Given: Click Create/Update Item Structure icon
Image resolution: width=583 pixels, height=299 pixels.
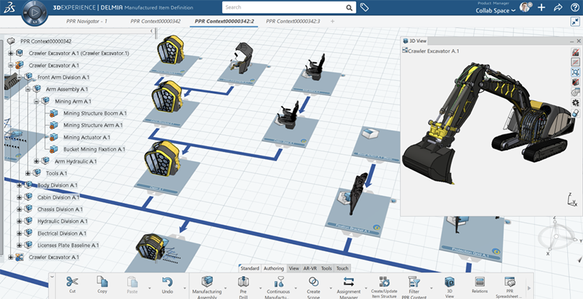Looking at the screenshot, I should point(384,282).
